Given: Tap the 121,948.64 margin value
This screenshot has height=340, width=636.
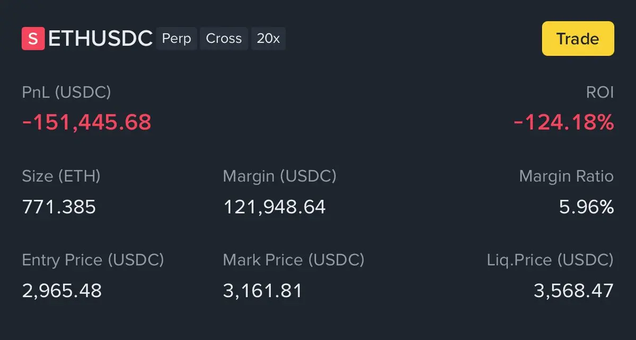Looking at the screenshot, I should (x=274, y=207).
